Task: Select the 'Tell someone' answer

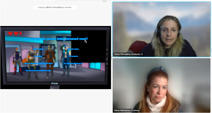Action: click(73, 56)
